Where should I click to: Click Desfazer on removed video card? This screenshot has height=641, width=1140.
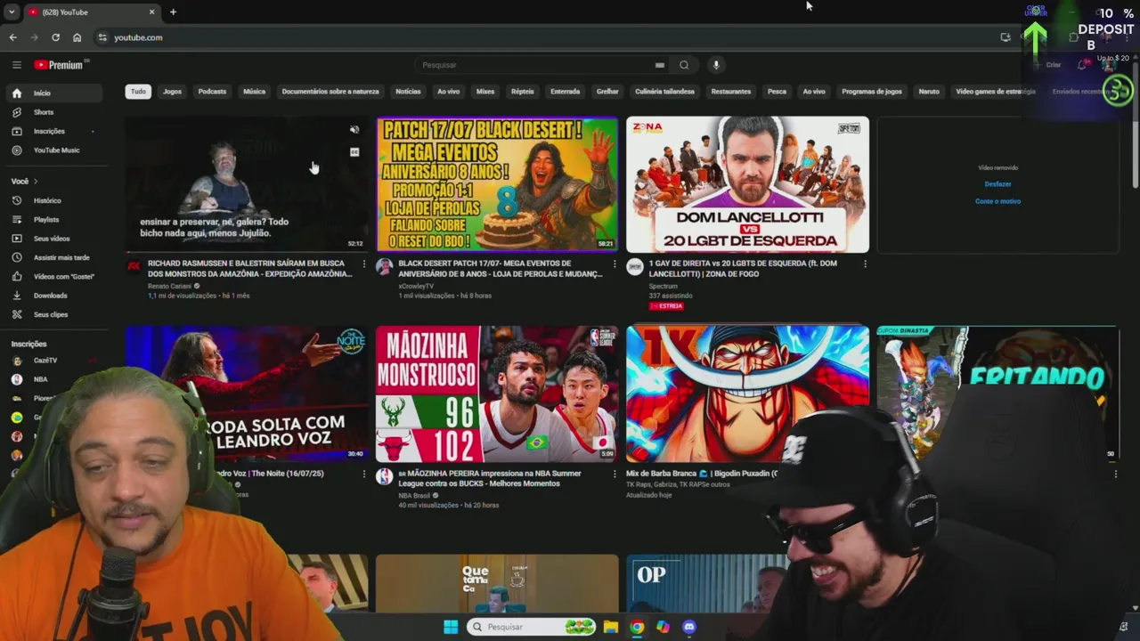[997, 184]
